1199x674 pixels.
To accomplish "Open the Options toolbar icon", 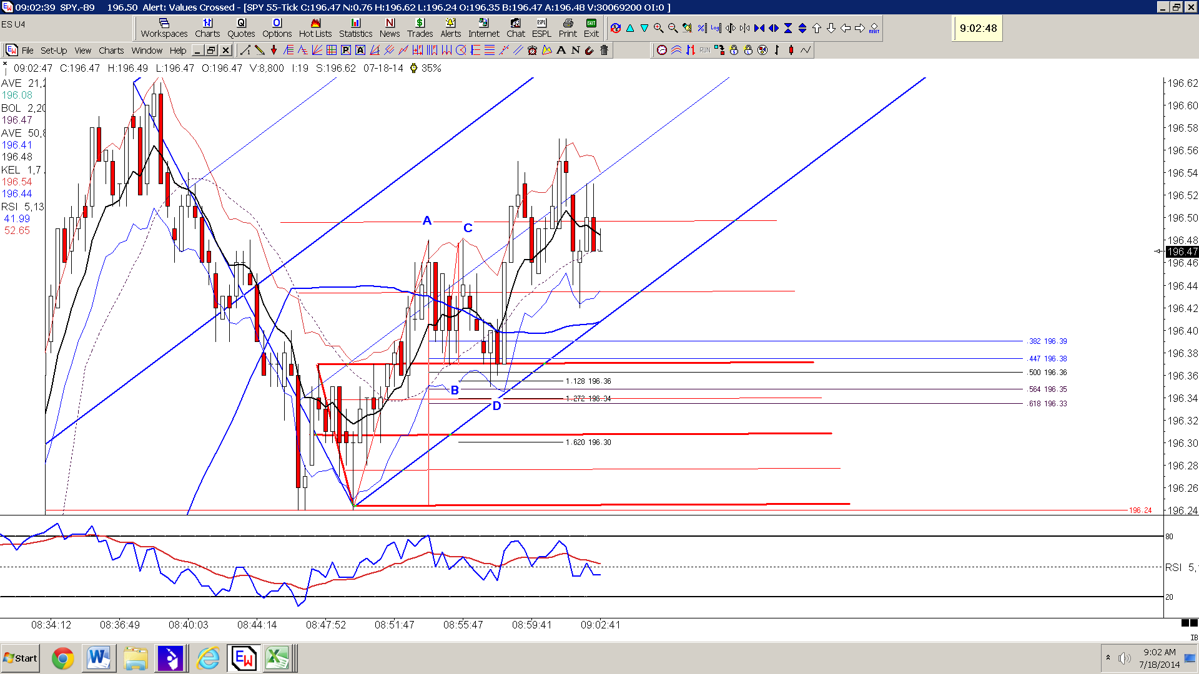I will pyautogui.click(x=277, y=28).
